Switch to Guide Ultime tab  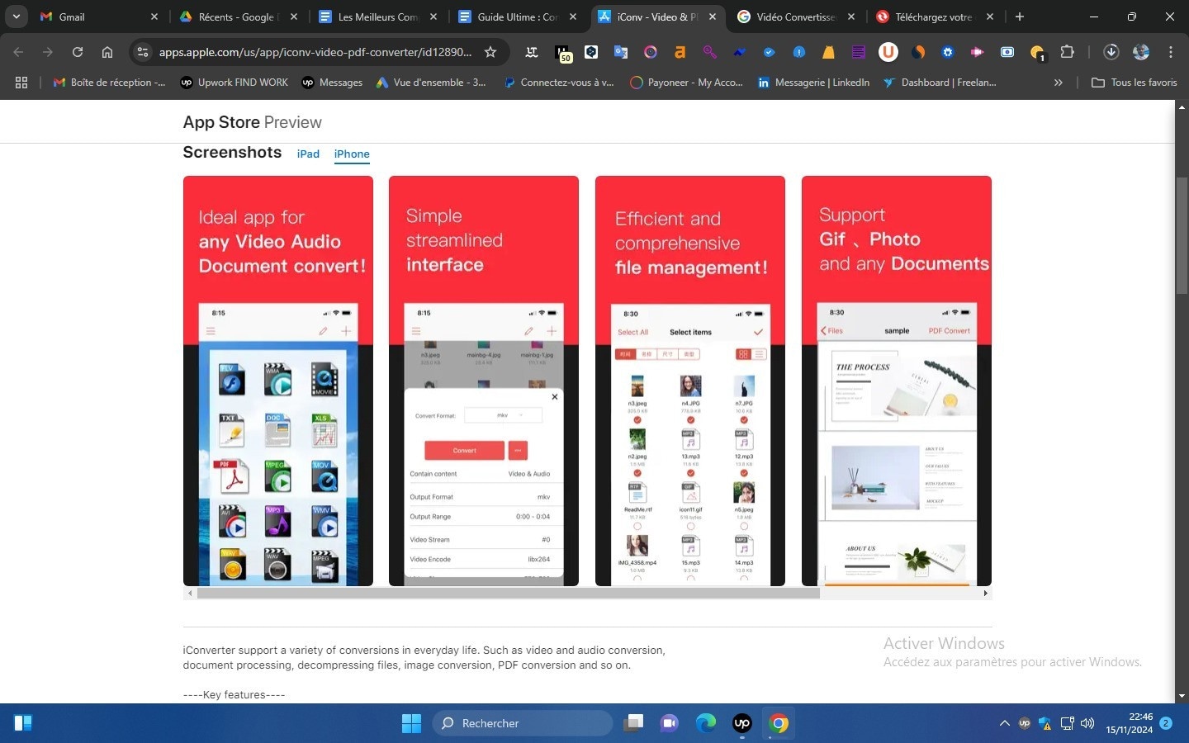(518, 17)
